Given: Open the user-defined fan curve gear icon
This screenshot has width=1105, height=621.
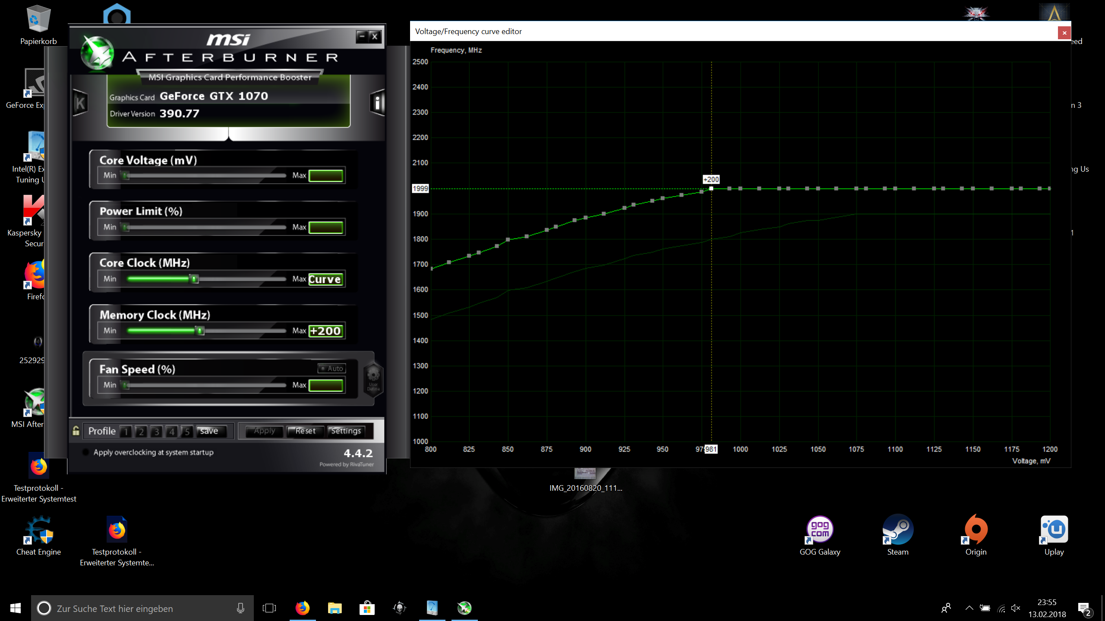Looking at the screenshot, I should click(x=373, y=379).
